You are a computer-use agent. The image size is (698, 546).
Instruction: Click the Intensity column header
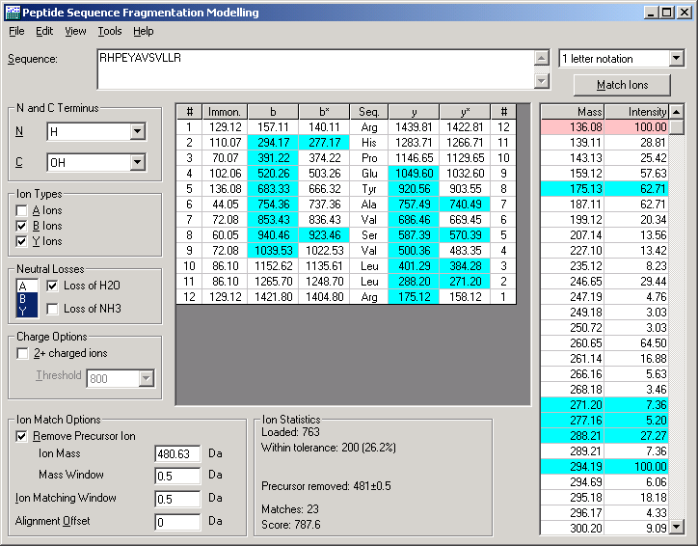coord(636,112)
